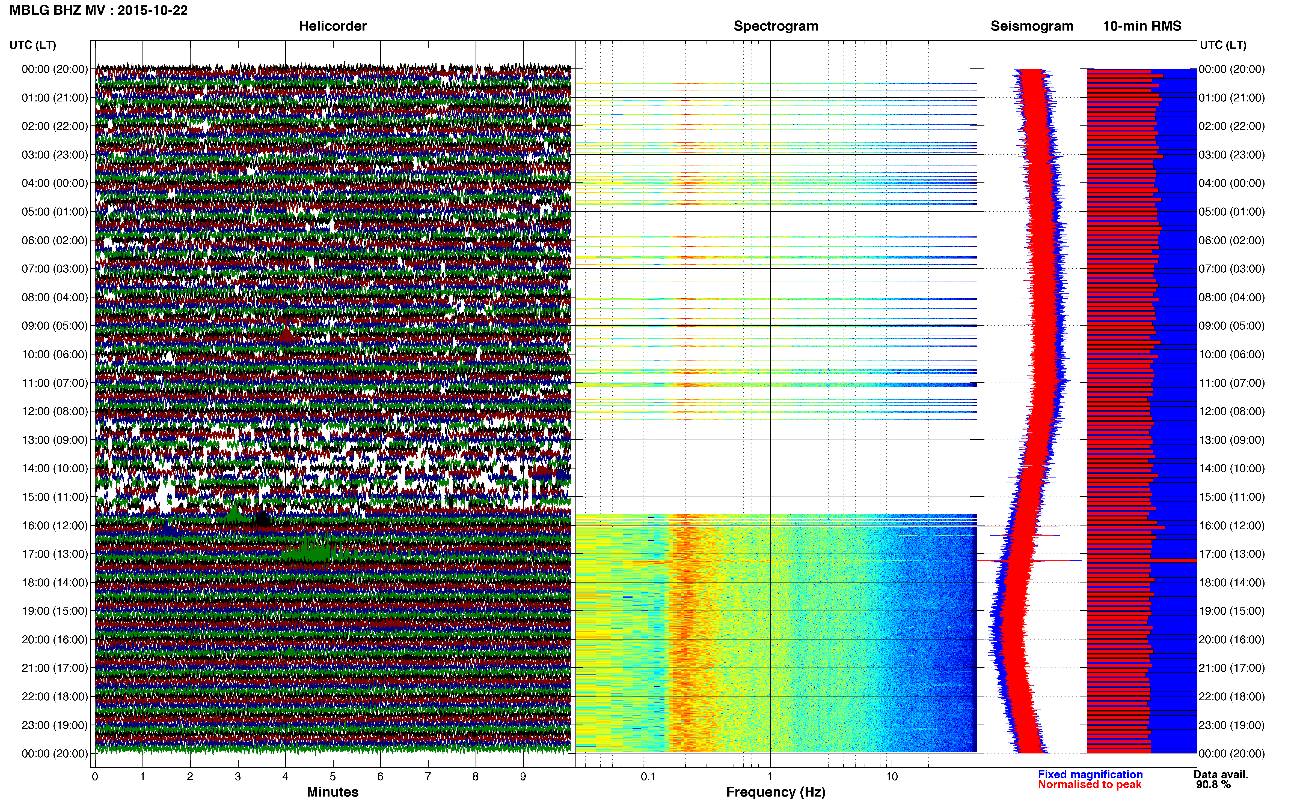
Task: Click the '9' tick on the Minutes axis
Action: pos(523,776)
